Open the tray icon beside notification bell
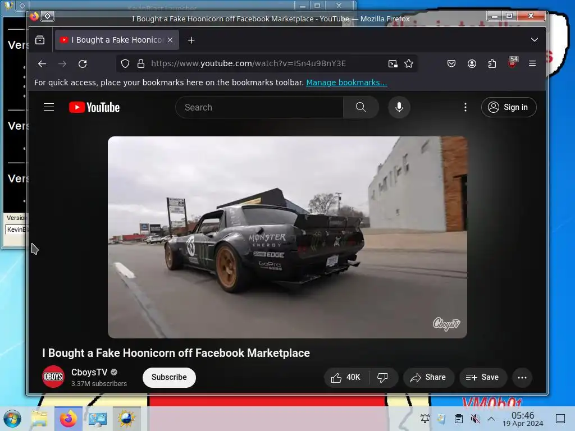 [441, 419]
